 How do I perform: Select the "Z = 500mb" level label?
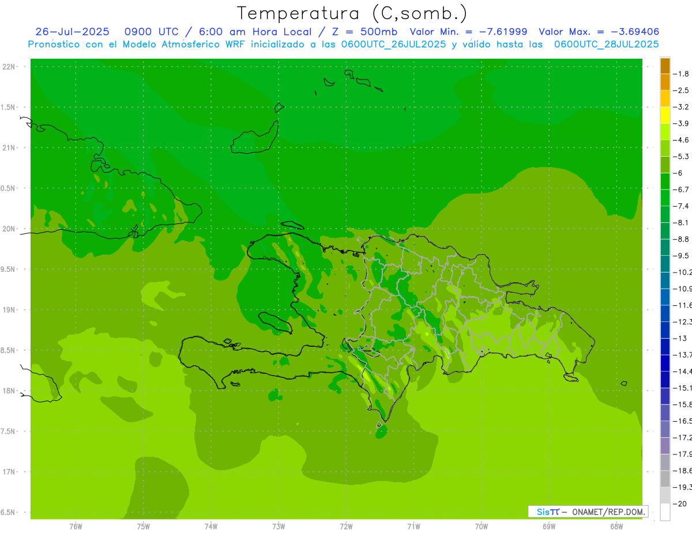(364, 32)
